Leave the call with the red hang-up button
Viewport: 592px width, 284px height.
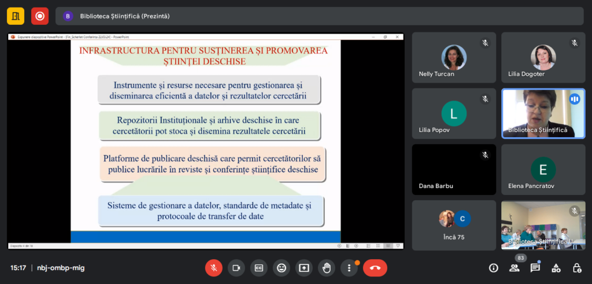pos(375,268)
